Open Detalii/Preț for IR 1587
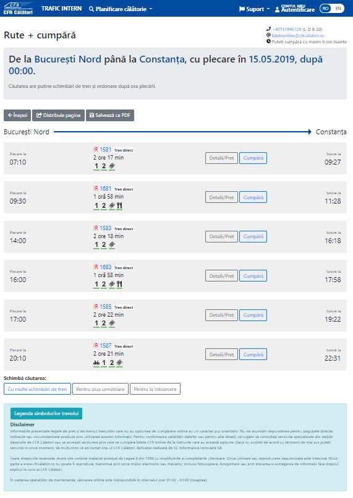This screenshot has height=498, width=353. click(x=221, y=354)
